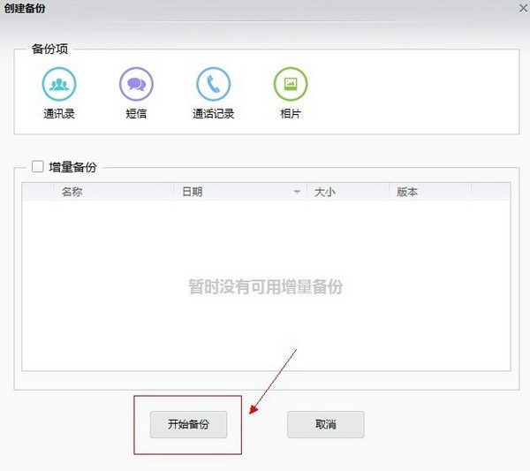530x471 pixels.
Task: Select the 通讯录 contacts backup icon
Action: coord(59,84)
